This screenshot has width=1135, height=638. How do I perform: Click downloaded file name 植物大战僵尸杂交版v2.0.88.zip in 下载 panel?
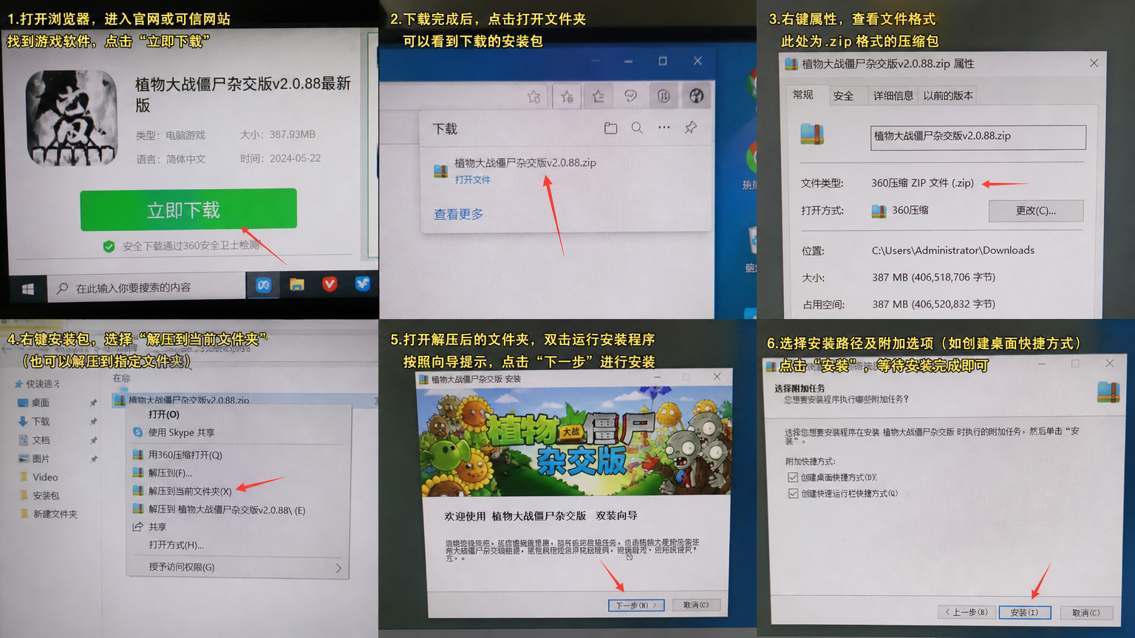pyautogui.click(x=525, y=162)
